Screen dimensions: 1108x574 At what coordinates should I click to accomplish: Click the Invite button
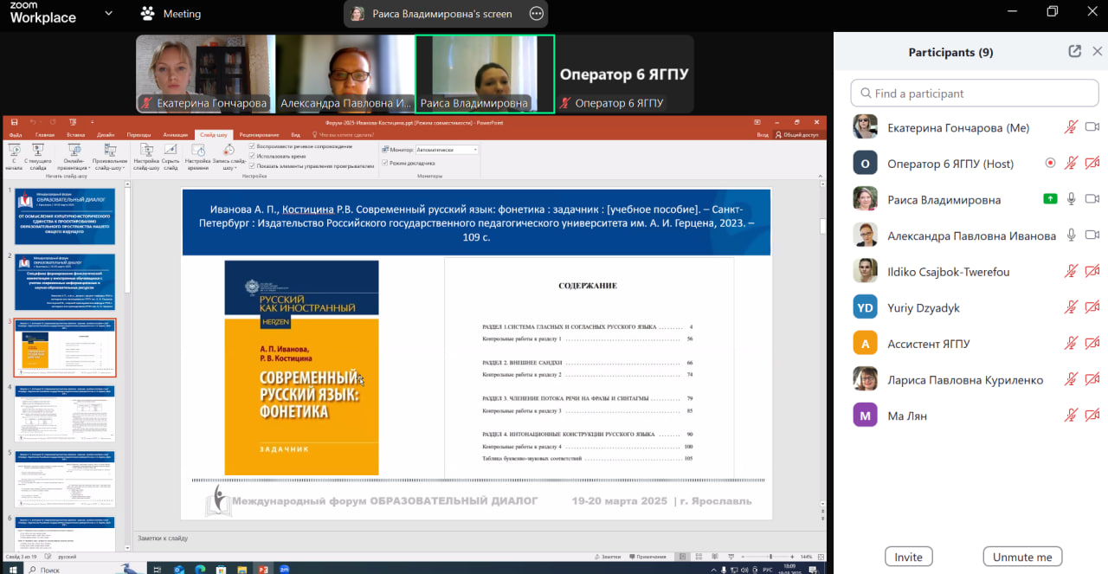click(x=908, y=557)
